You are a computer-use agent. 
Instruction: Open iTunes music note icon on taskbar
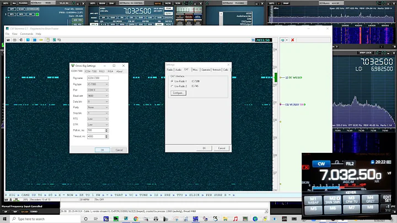point(235,219)
